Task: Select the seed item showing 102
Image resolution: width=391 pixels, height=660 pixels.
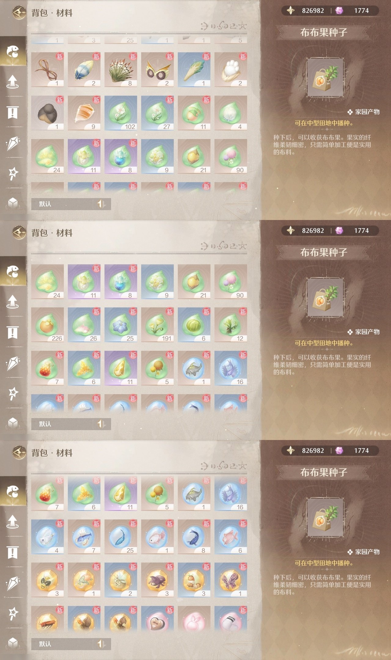Action: [x=121, y=113]
